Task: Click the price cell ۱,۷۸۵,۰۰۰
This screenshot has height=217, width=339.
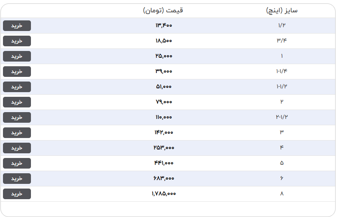Action: point(164,194)
